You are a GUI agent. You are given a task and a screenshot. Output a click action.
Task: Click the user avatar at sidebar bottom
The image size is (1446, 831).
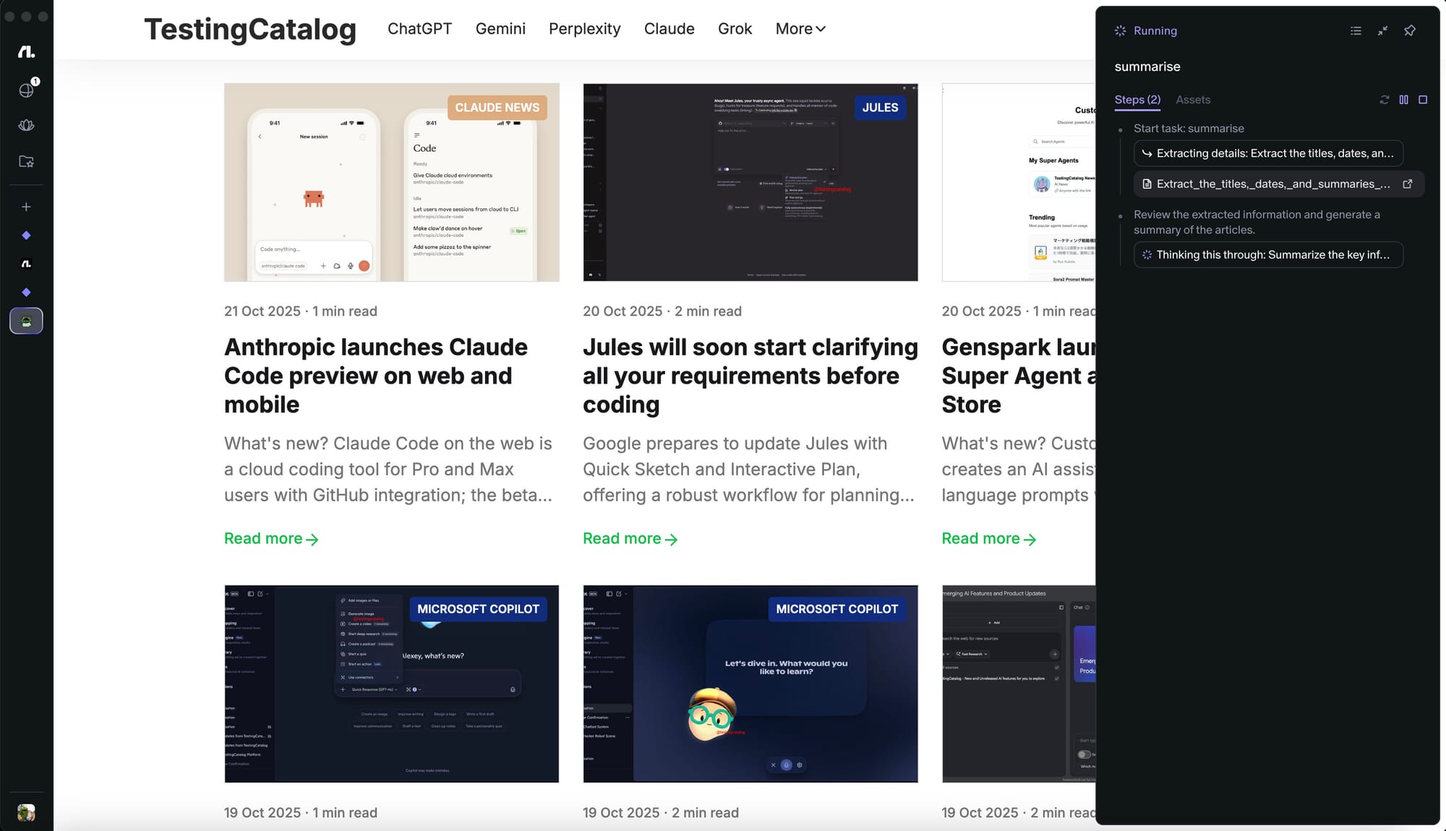pos(27,812)
